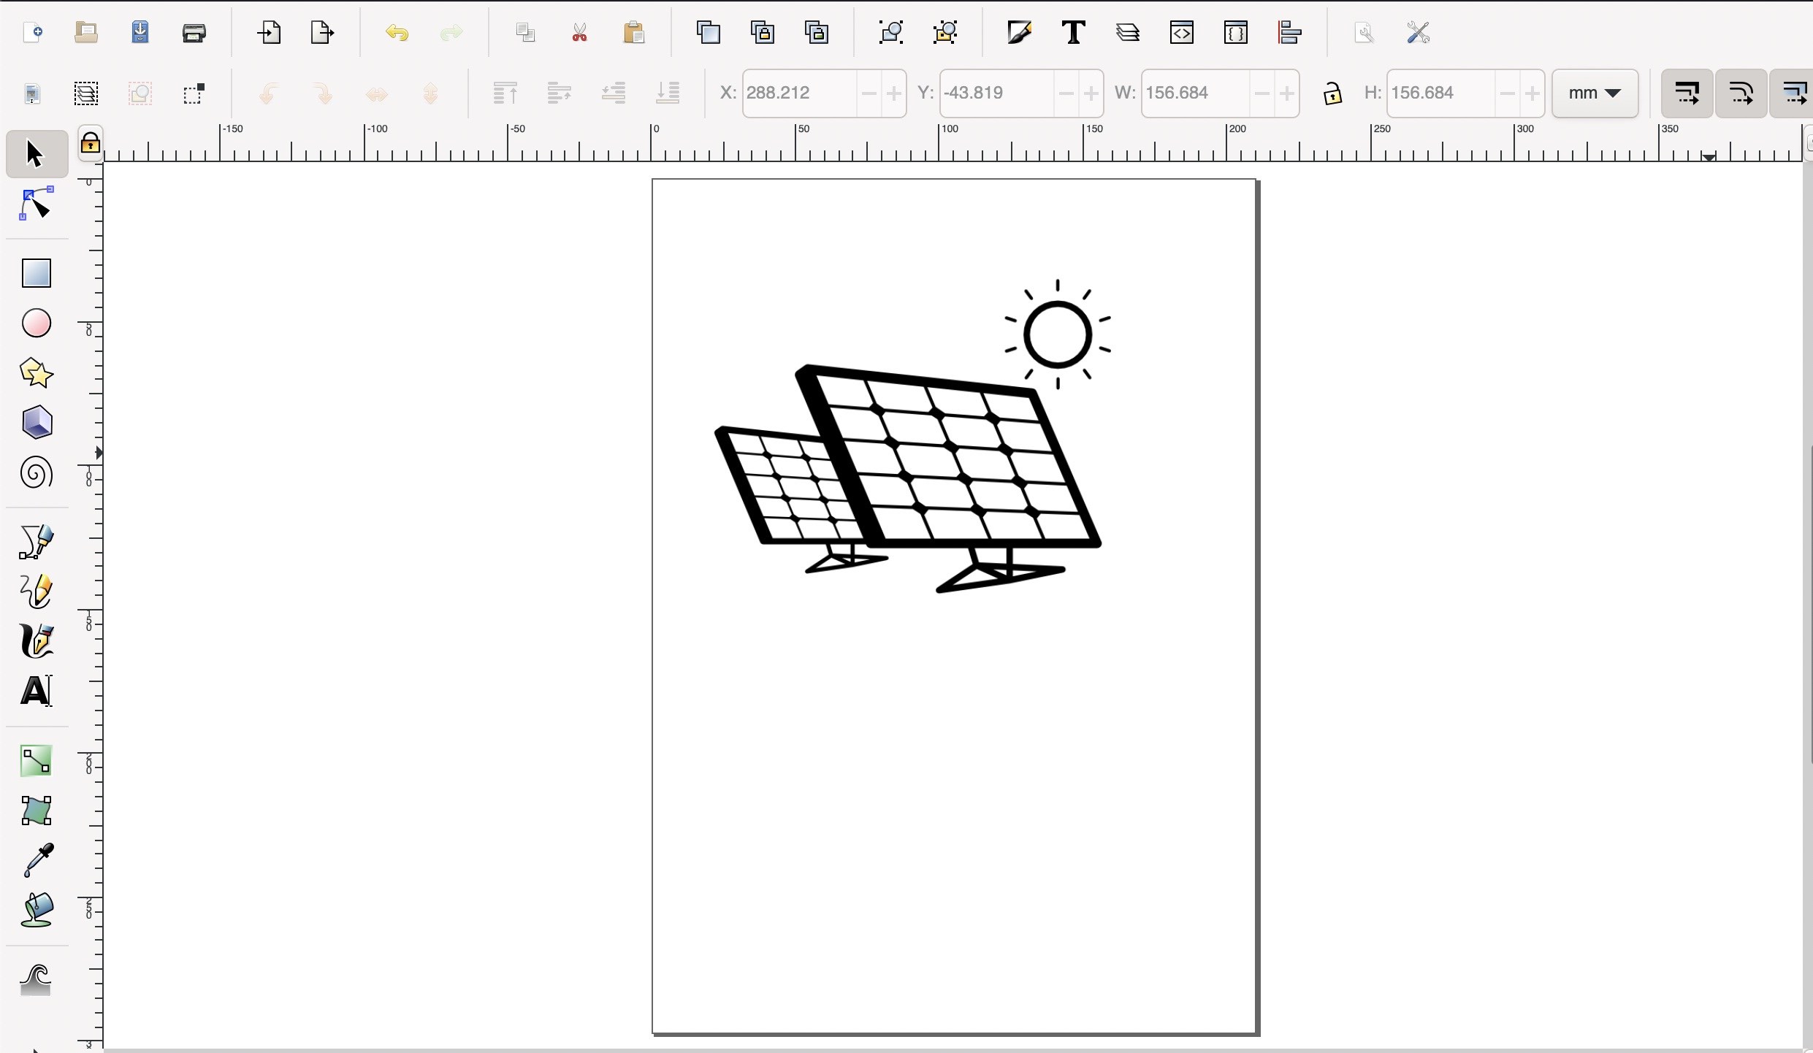
Task: Print the document
Action: click(x=194, y=33)
